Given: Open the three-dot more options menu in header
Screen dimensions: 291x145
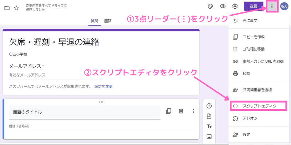Looking at the screenshot, I should point(272,7).
